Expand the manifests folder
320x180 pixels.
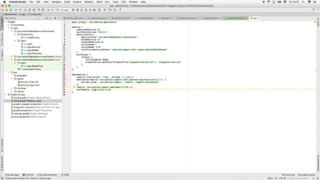pos(8,25)
